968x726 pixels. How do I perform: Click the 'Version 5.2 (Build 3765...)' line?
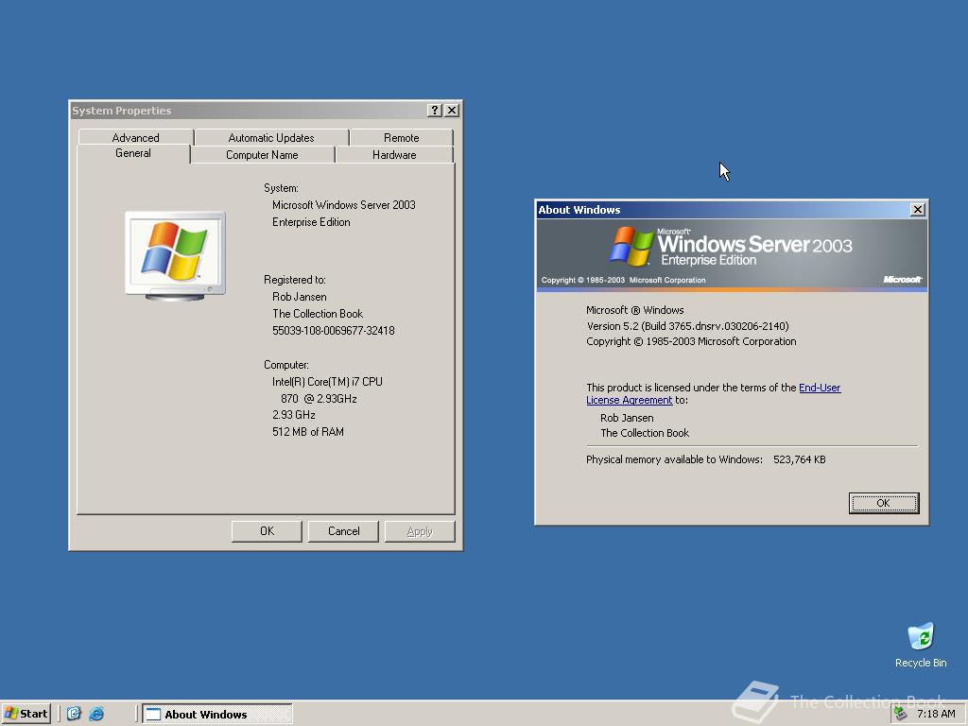pos(688,326)
